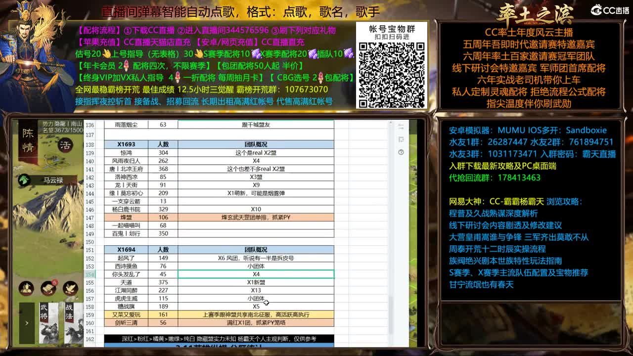Click the 帐号宝物群 QR code
633x356 pixels.
point(392,75)
